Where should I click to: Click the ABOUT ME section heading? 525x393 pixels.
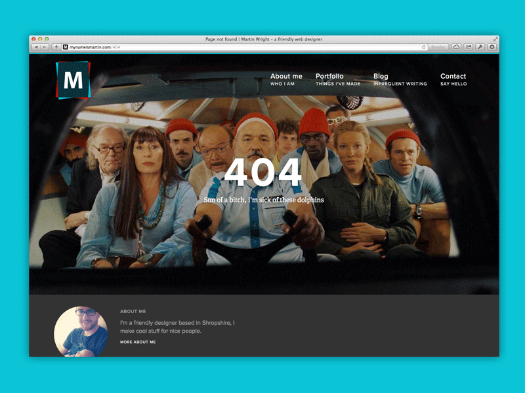pos(133,311)
